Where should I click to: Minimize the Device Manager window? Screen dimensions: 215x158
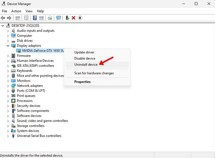[184, 4]
